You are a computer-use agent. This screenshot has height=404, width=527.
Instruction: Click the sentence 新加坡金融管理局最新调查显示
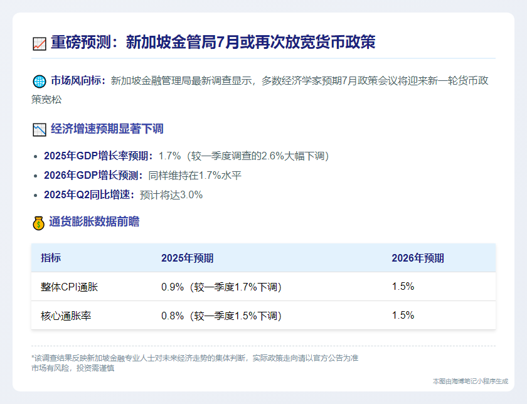point(181,81)
